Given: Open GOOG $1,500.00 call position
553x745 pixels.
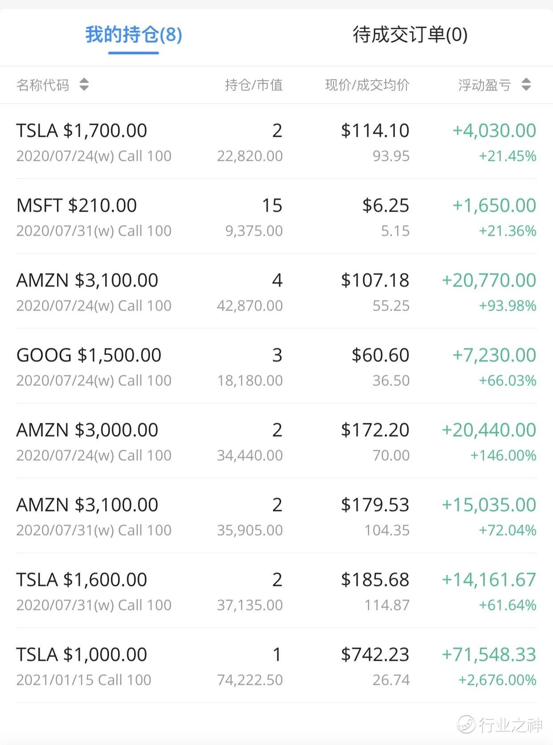Looking at the screenshot, I should 276,366.
